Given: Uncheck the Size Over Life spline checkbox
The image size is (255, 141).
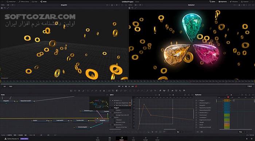Looking at the screenshot, I should coord(115,103).
